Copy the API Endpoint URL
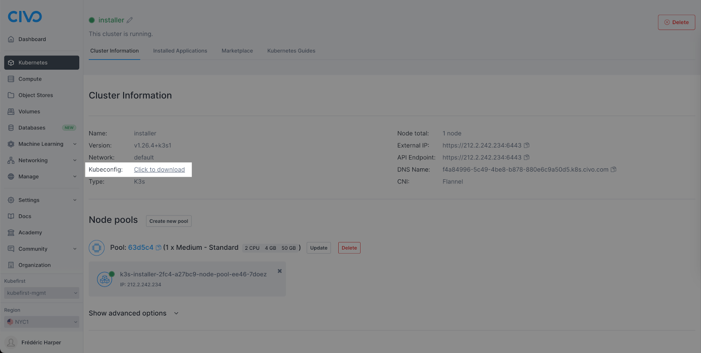 point(527,157)
